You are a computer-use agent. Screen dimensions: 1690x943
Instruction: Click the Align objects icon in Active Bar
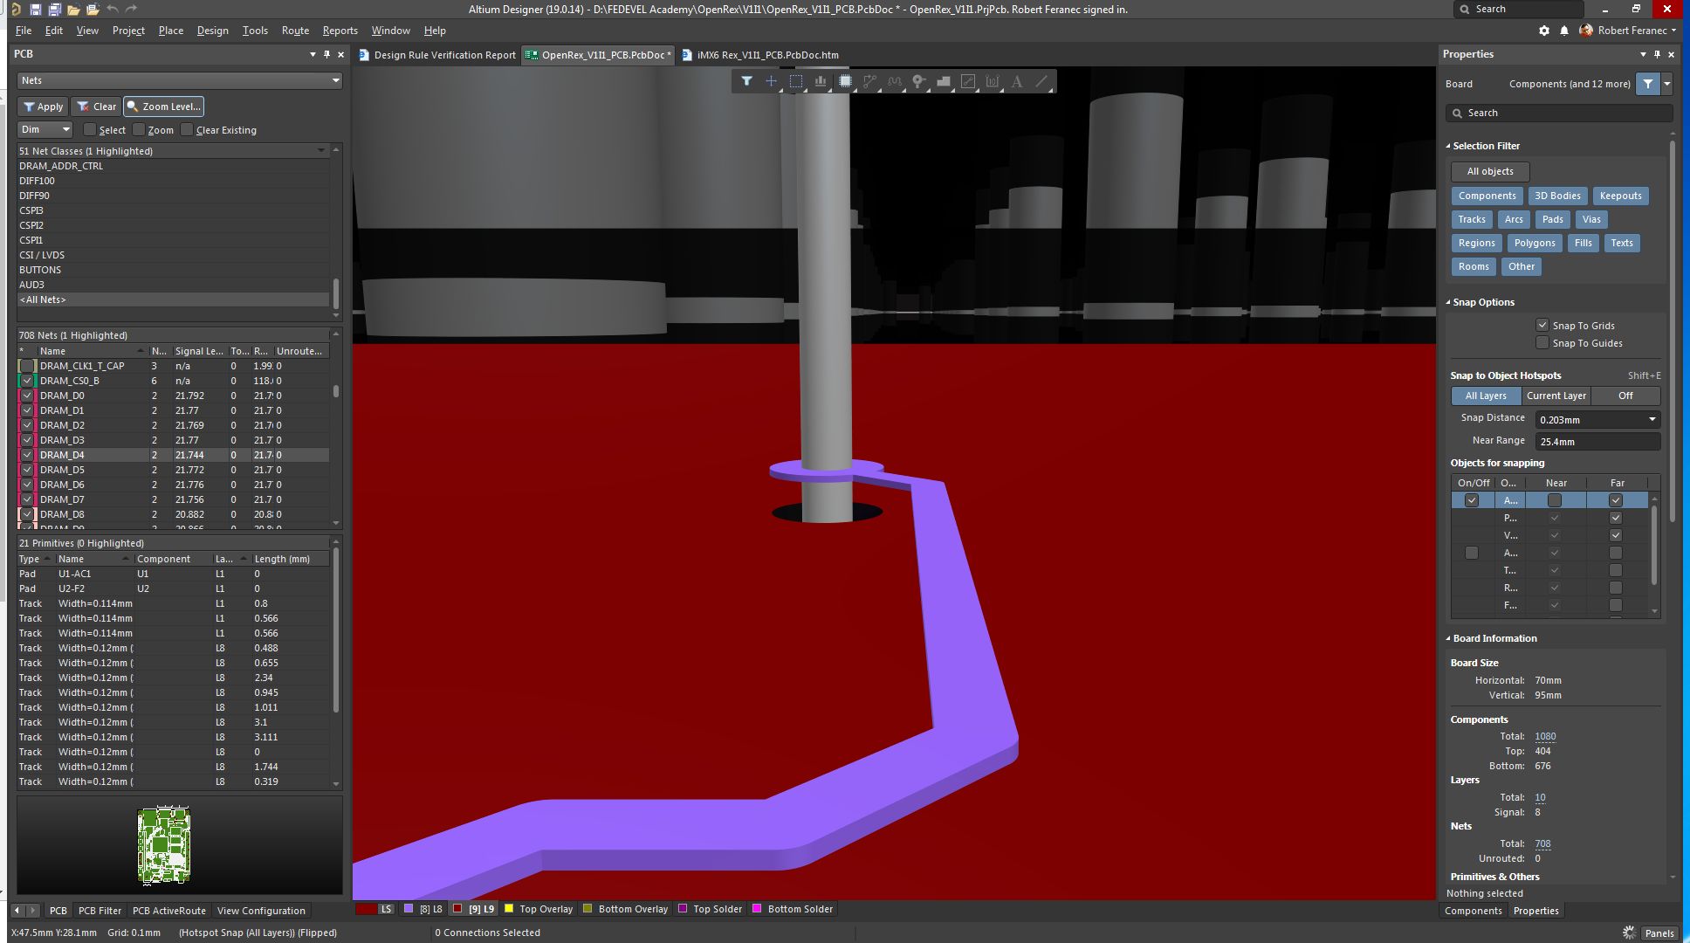(821, 81)
